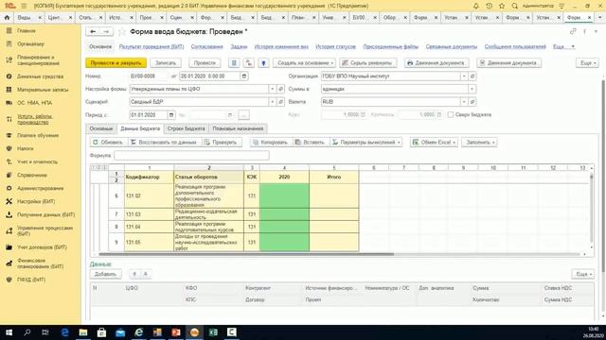Open Присоединенные файлы navigation link
The width and height of the screenshot is (606, 340).
391,46
